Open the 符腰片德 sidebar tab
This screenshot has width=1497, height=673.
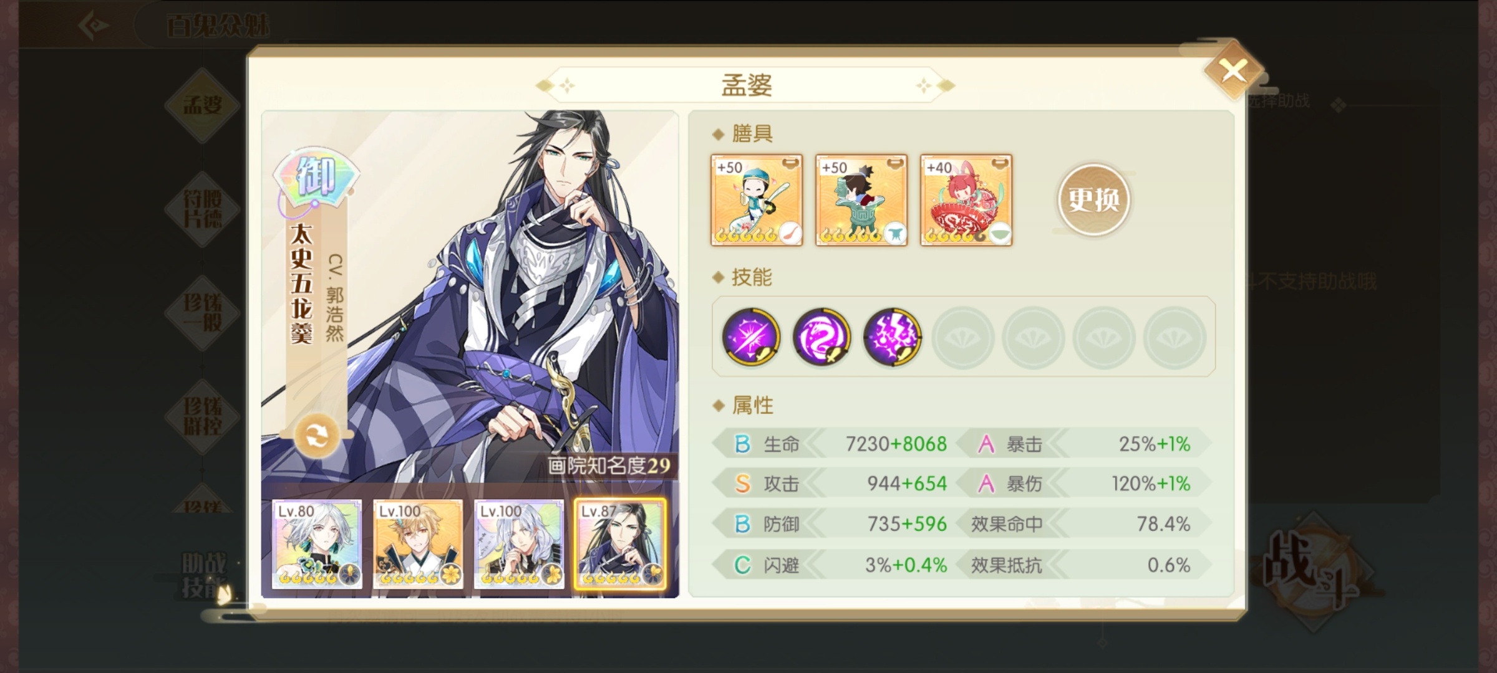click(x=202, y=209)
